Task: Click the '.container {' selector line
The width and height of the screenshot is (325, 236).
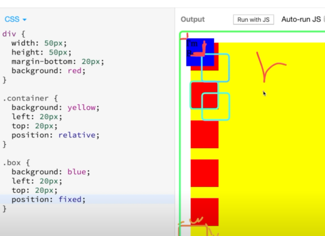Action: point(30,98)
